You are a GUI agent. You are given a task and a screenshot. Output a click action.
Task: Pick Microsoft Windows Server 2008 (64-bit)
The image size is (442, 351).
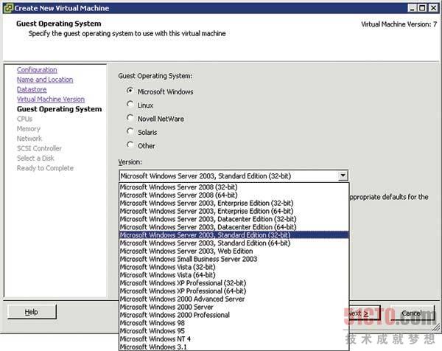click(x=234, y=195)
